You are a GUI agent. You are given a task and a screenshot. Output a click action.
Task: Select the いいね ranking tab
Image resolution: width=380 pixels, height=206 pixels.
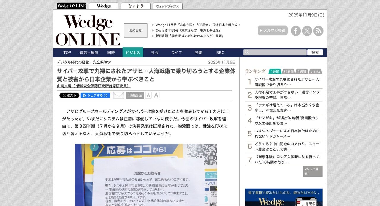[315, 71]
